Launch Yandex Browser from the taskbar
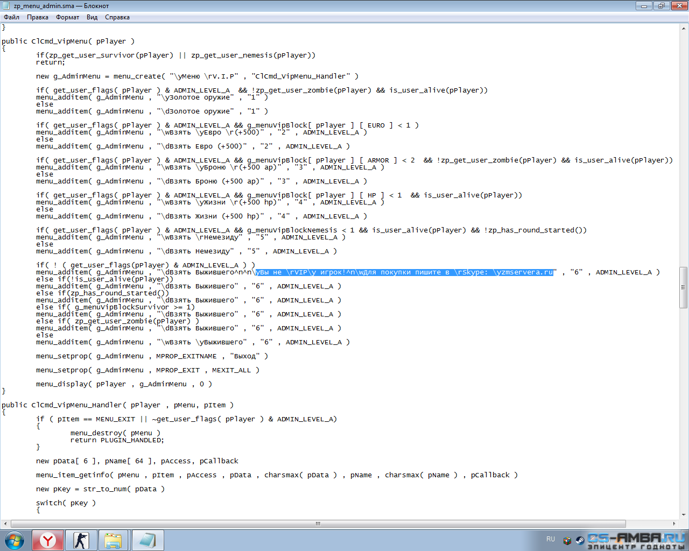689x551 pixels. point(48,540)
